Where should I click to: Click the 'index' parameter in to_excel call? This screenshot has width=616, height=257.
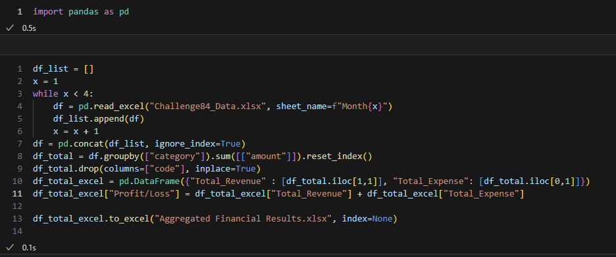pyautogui.click(x=355, y=218)
